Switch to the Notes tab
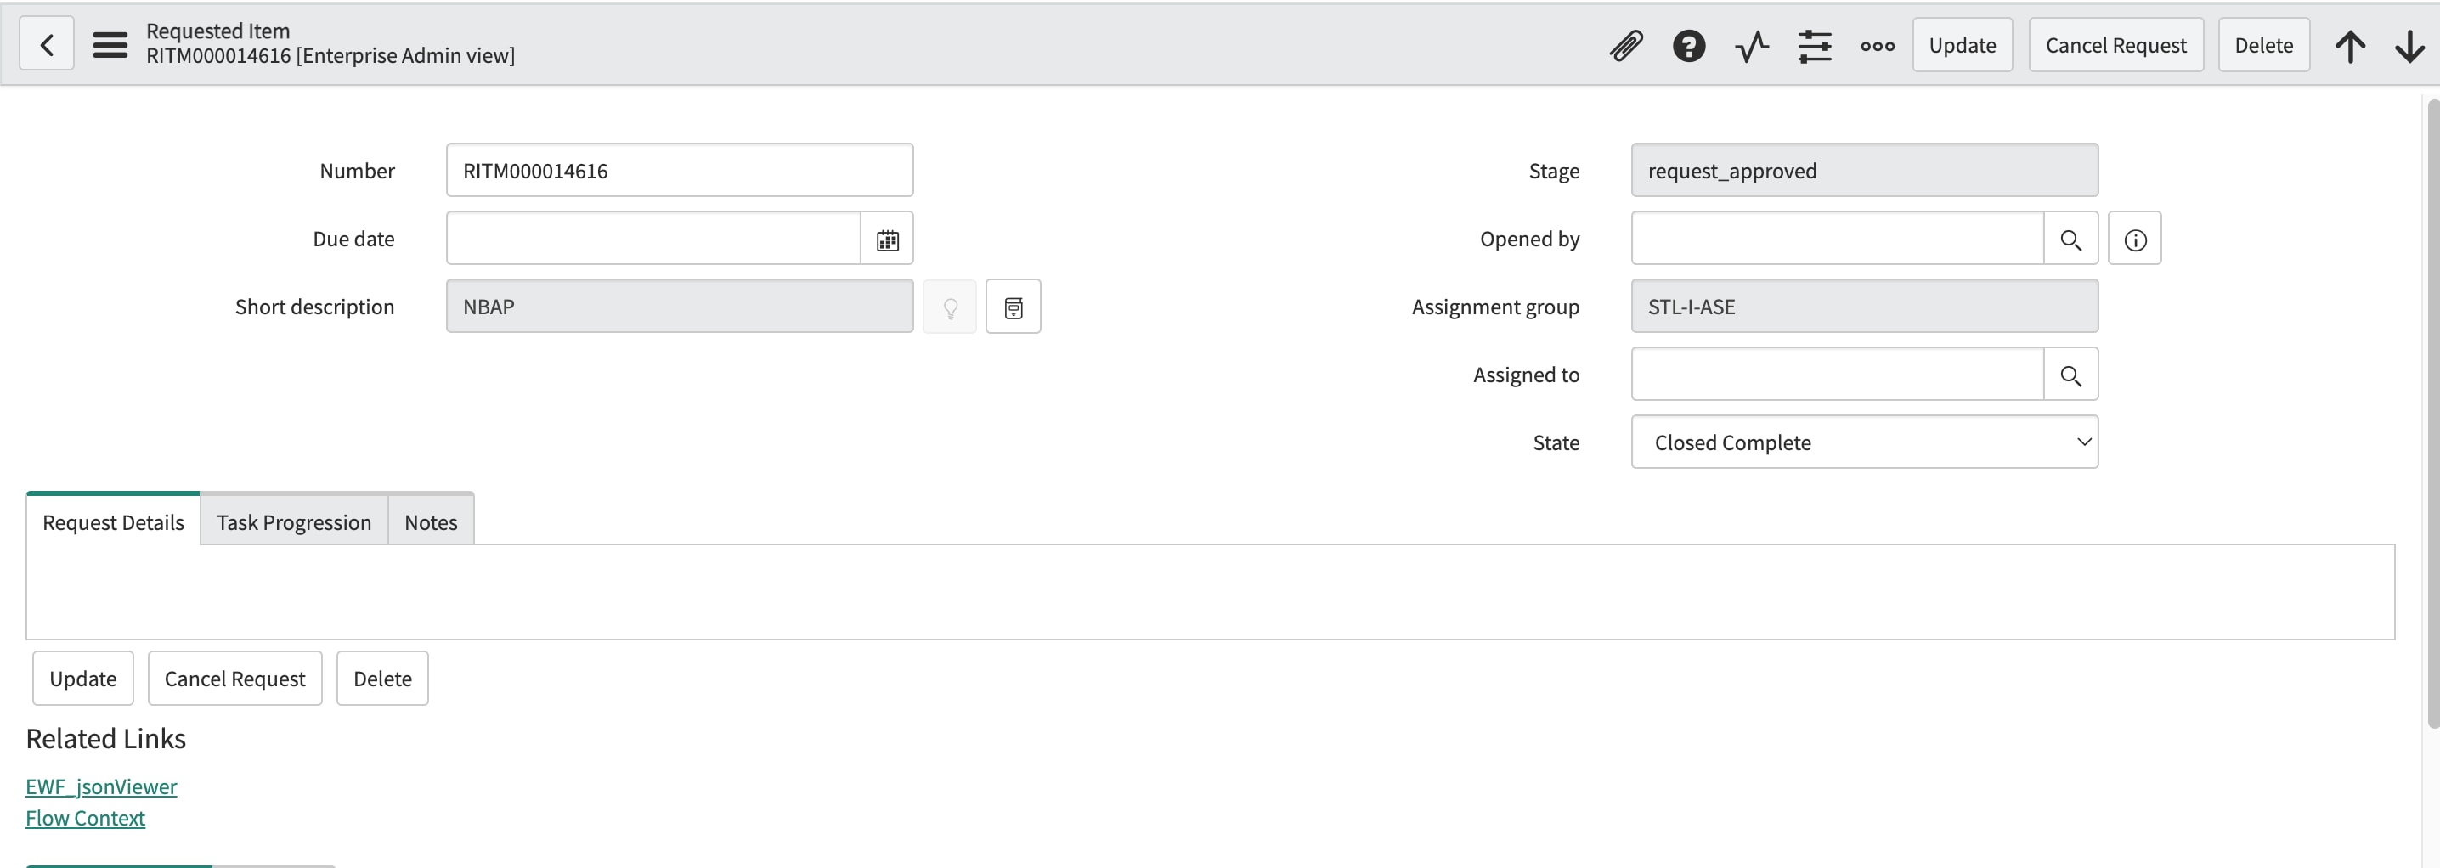The image size is (2440, 868). coord(430,521)
